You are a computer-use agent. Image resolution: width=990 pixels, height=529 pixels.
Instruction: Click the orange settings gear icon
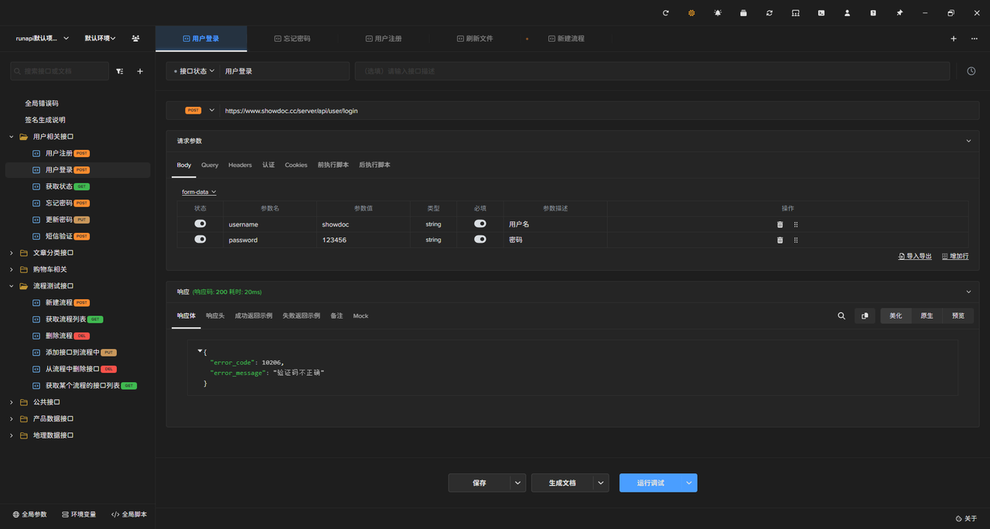click(691, 13)
